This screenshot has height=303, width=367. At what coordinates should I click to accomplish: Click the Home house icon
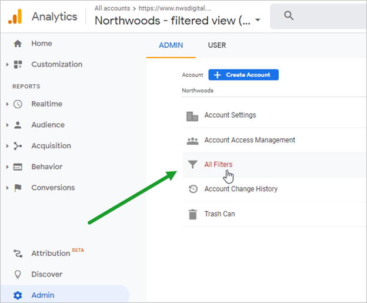pos(18,44)
